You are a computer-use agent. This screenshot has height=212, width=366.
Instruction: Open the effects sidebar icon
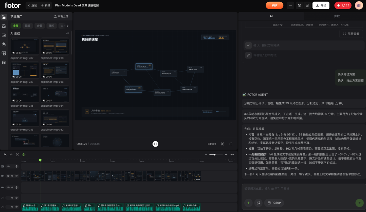point(4,44)
